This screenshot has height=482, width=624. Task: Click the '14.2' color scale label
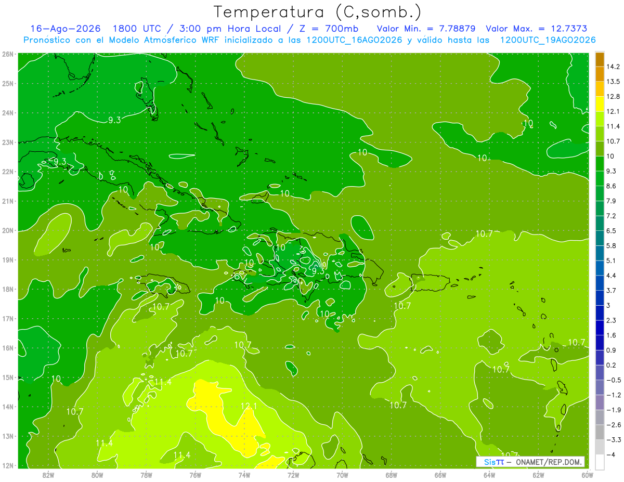614,67
